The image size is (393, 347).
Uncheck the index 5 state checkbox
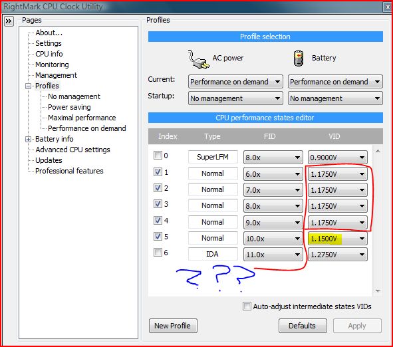(x=158, y=237)
